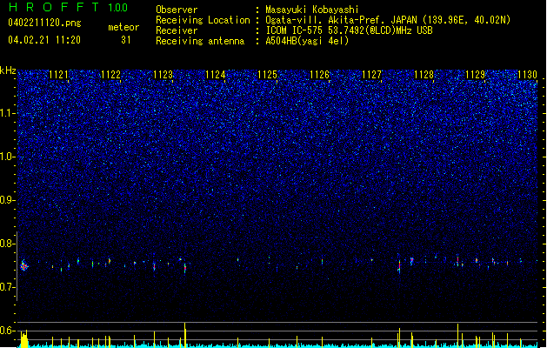Click the HROFFT 1.0.0 title text
This screenshot has width=547, height=348.
tap(69, 7)
